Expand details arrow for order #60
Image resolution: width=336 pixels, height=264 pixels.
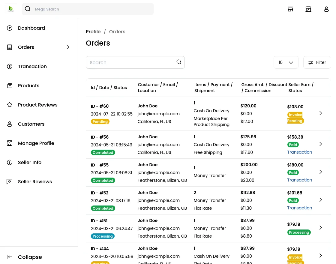(320, 113)
